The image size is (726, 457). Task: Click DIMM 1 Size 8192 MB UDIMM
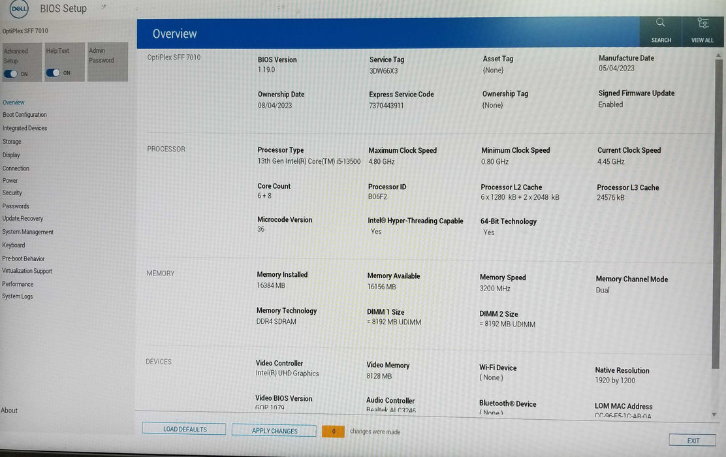[x=394, y=322]
